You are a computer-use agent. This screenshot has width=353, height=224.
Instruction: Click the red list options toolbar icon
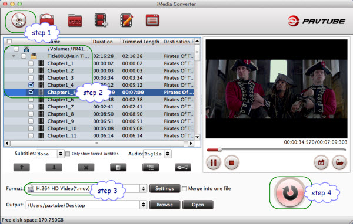[152, 21]
